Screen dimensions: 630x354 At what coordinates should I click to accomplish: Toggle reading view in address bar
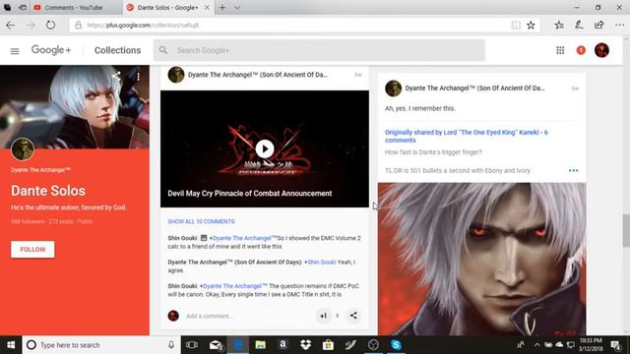[x=516, y=26]
